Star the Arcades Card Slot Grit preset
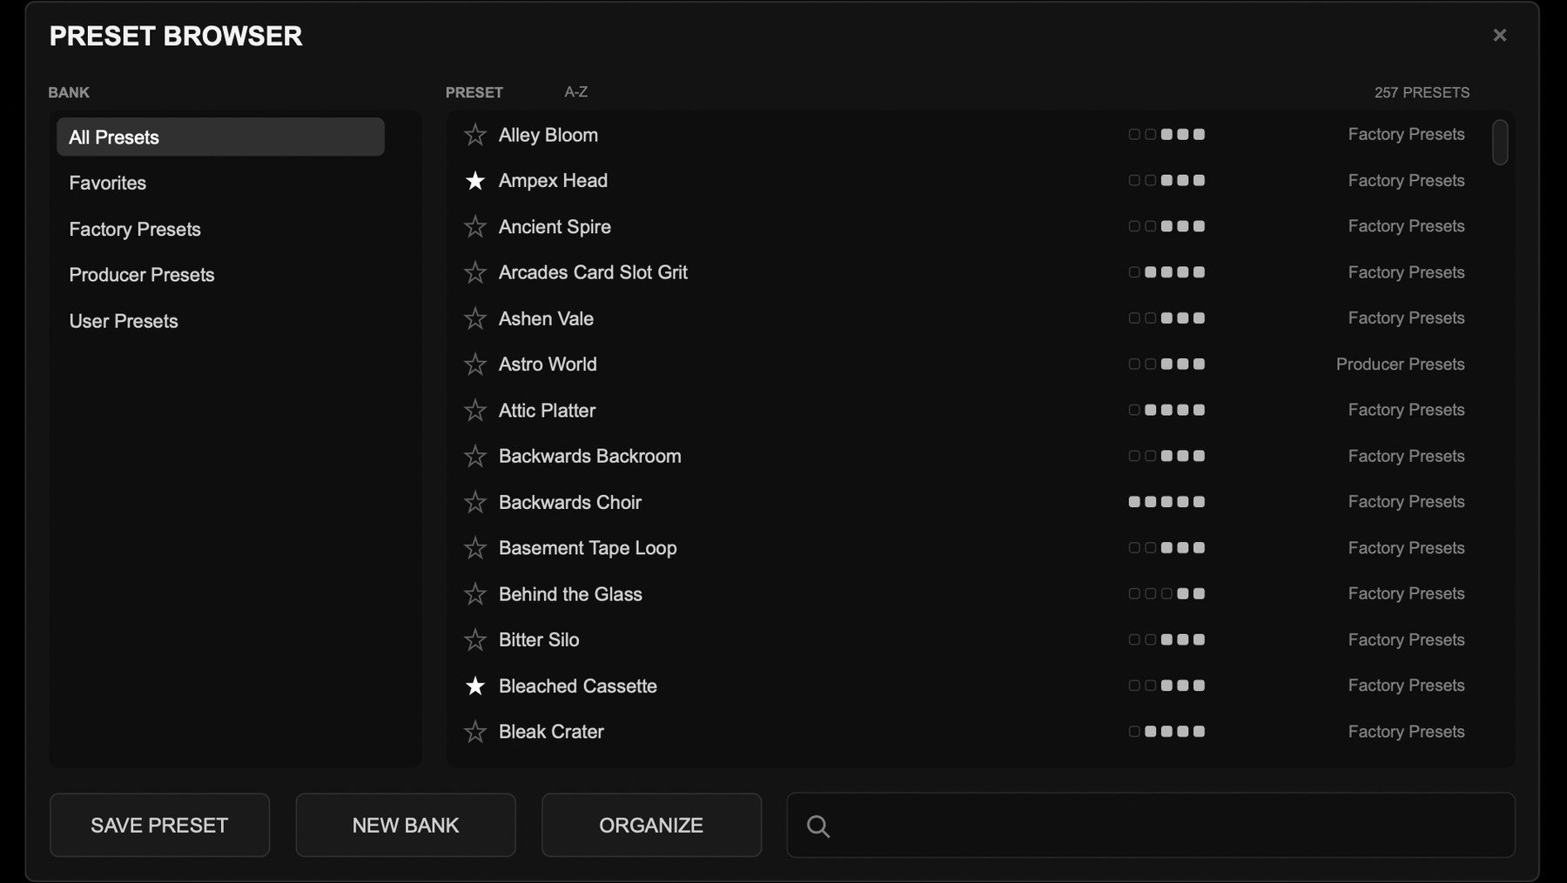Screen dimensions: 1567x883 pos(474,272)
